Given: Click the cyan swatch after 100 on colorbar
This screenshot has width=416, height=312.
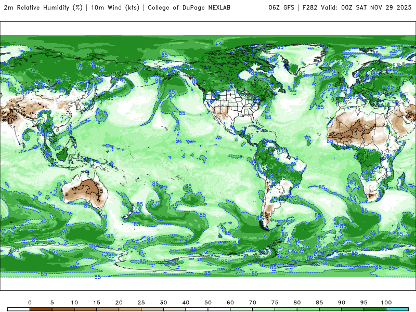Looking at the screenshot, I should pyautogui.click(x=397, y=309).
